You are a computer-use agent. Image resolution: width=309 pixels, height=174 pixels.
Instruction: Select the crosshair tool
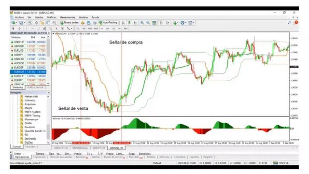[x=19, y=29]
